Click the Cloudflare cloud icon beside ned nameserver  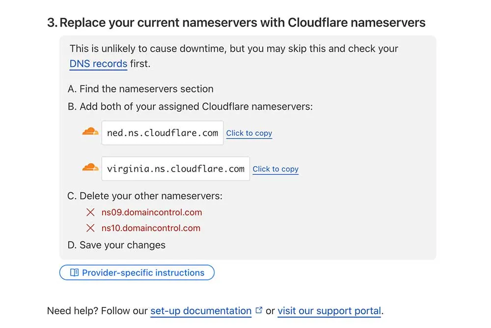[90, 131]
